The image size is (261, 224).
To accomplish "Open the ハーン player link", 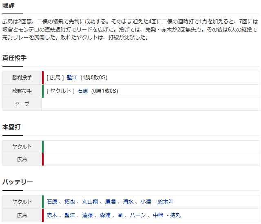I will tap(138, 215).
